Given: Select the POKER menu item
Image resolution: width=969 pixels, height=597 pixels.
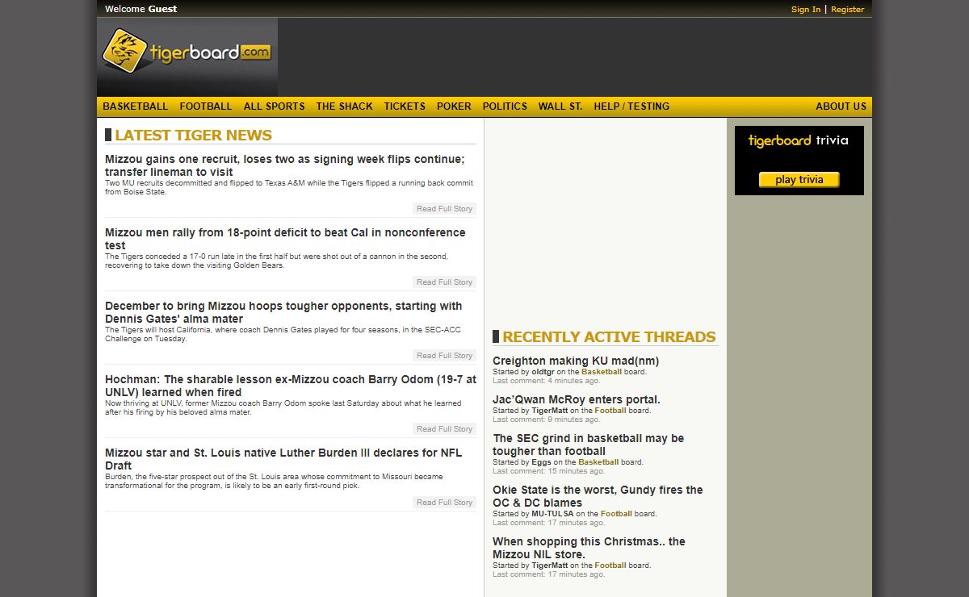Looking at the screenshot, I should coord(454,106).
